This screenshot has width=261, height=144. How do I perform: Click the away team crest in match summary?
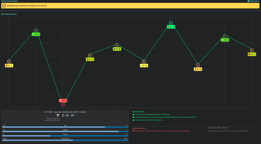tap(72, 115)
